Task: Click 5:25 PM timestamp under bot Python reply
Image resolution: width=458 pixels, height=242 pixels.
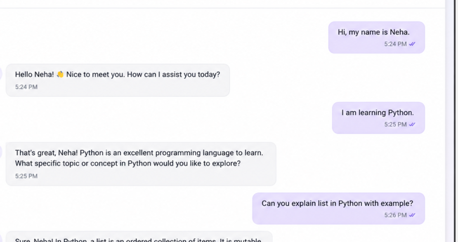Action: point(26,176)
